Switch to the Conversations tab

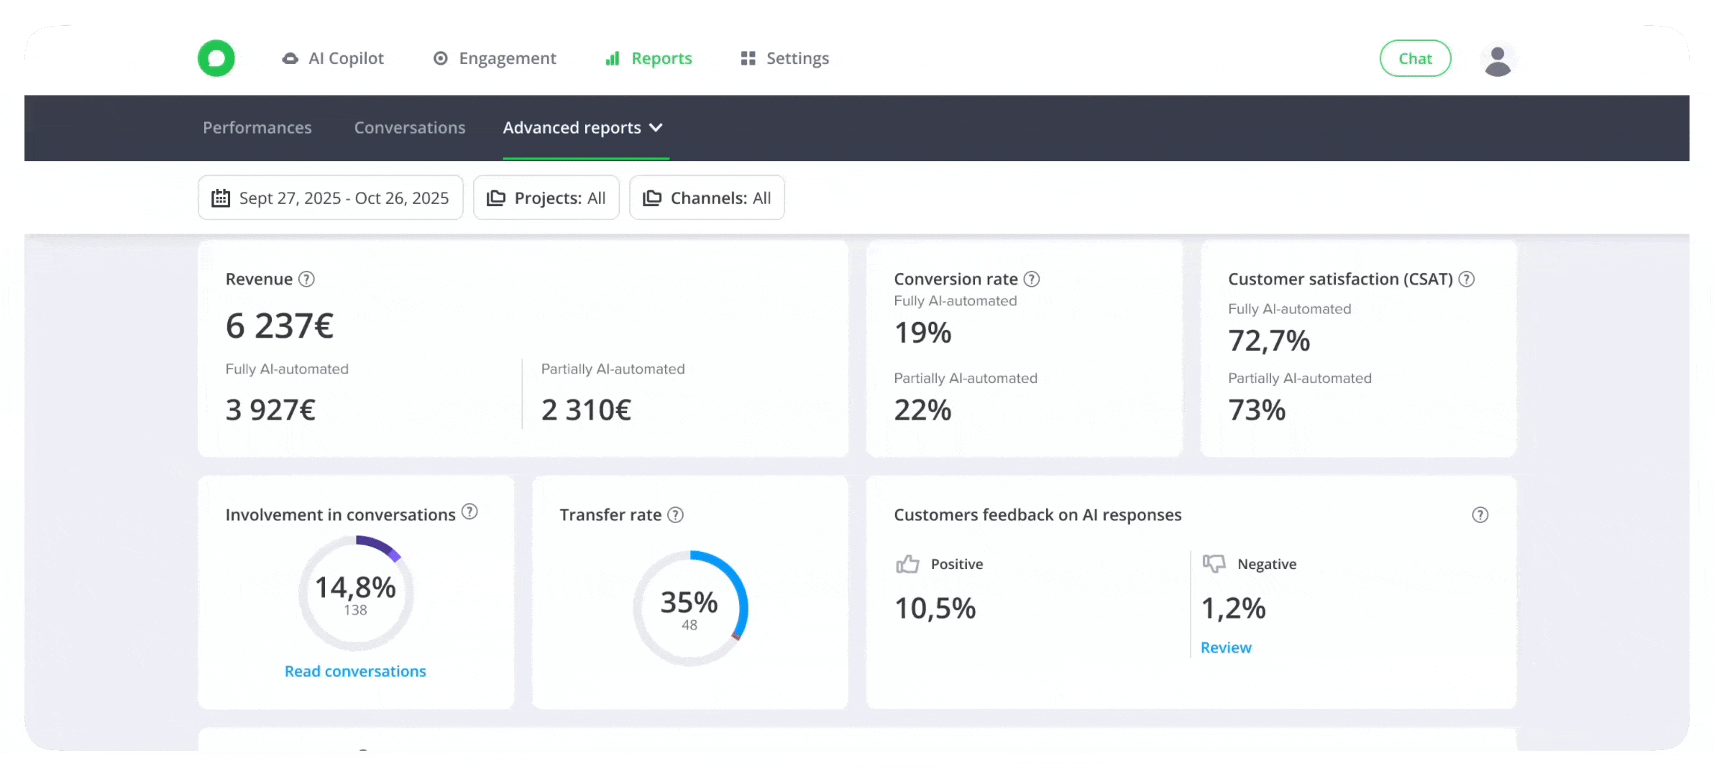tap(409, 128)
